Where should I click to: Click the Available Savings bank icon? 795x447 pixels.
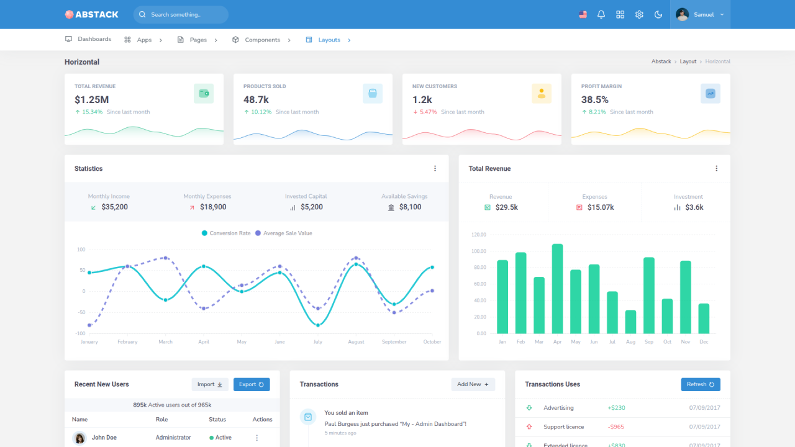point(391,207)
